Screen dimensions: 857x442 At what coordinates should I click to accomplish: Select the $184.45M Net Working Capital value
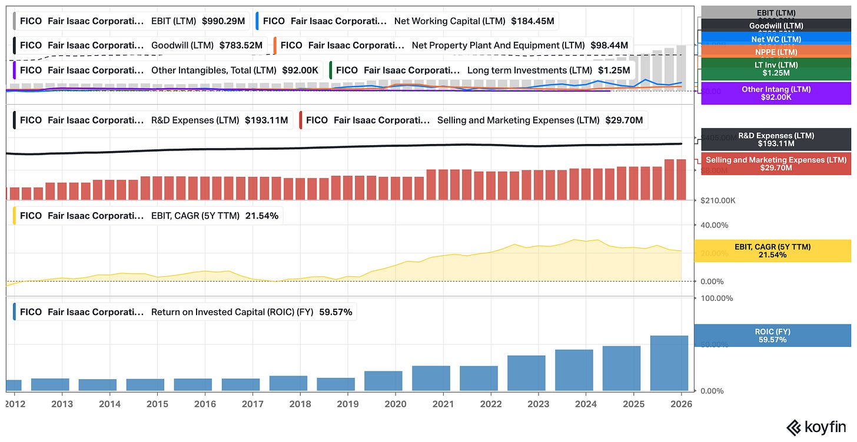click(x=533, y=21)
